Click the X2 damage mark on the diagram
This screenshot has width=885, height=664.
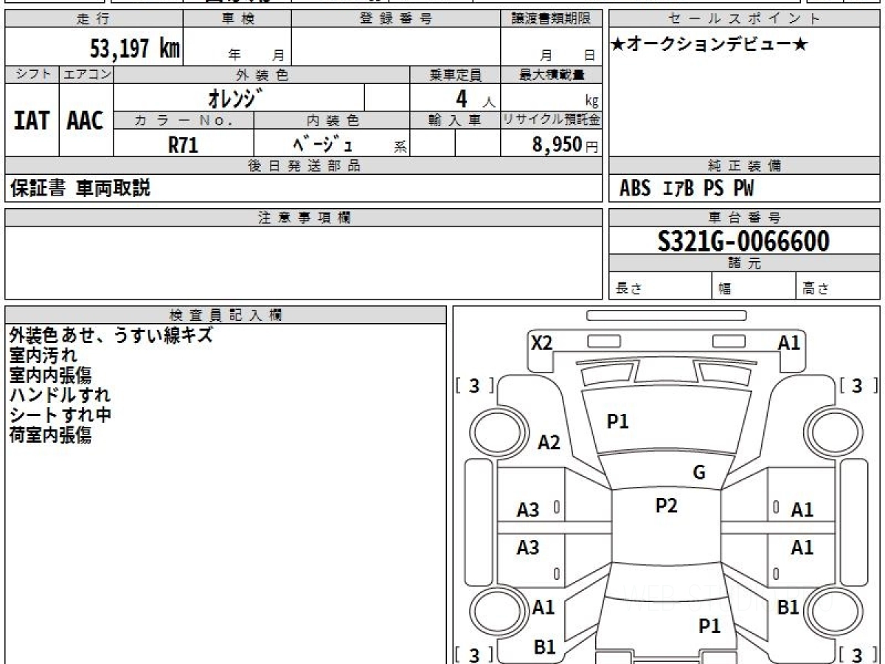pos(543,343)
